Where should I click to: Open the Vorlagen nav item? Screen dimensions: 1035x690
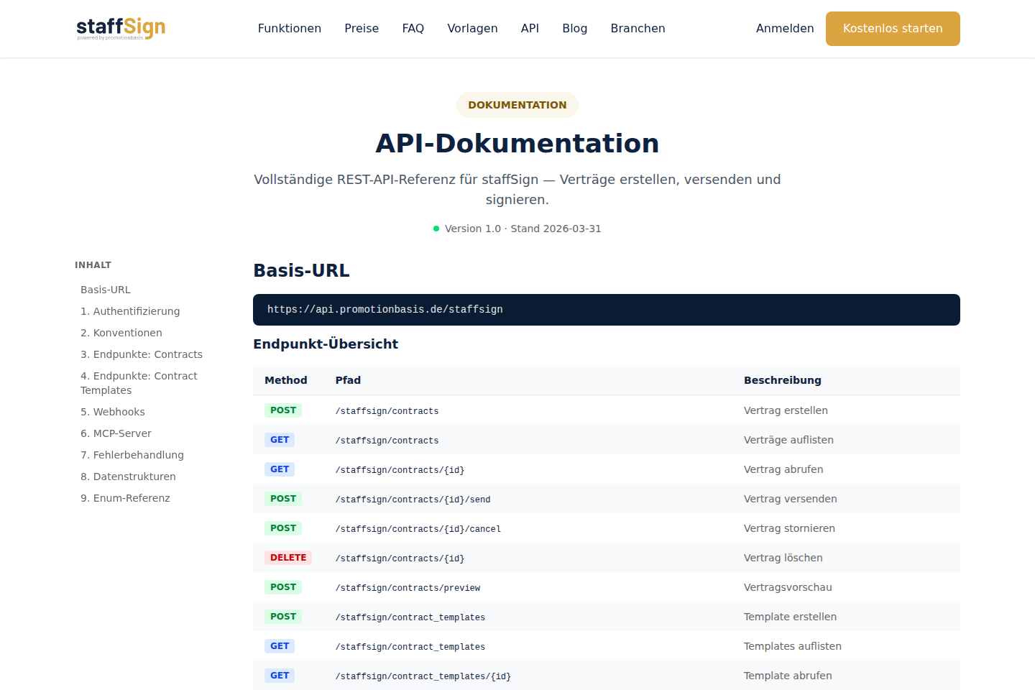472,28
